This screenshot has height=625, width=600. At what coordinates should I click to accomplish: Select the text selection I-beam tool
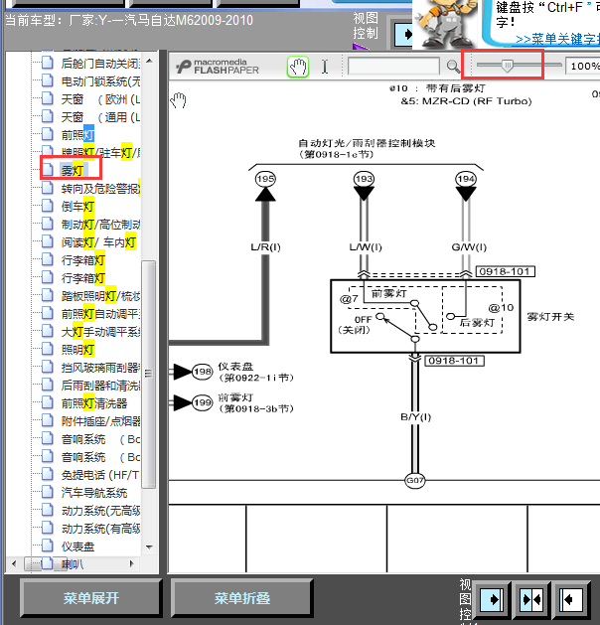tap(325, 67)
